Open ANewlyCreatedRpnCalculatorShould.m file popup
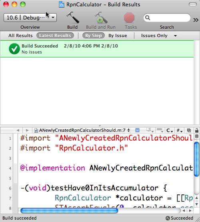 point(82,130)
